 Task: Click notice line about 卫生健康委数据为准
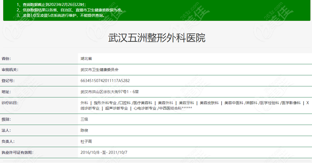[70, 10]
